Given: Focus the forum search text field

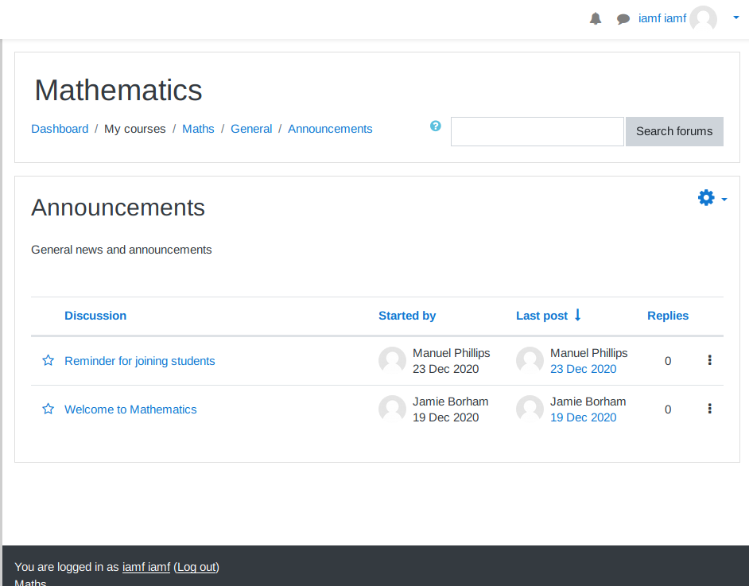Looking at the screenshot, I should [x=537, y=131].
